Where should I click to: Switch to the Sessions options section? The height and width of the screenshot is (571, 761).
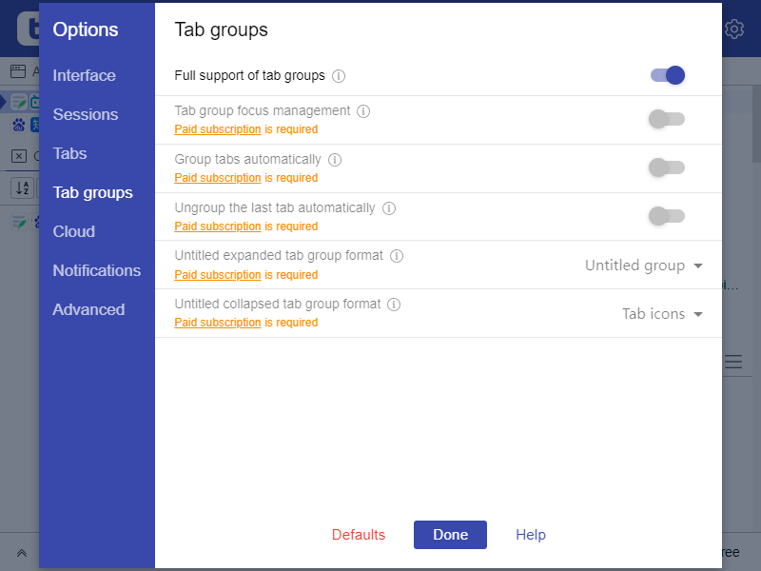coord(86,114)
